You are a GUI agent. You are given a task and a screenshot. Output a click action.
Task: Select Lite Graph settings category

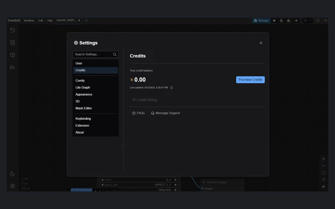pyautogui.click(x=95, y=88)
